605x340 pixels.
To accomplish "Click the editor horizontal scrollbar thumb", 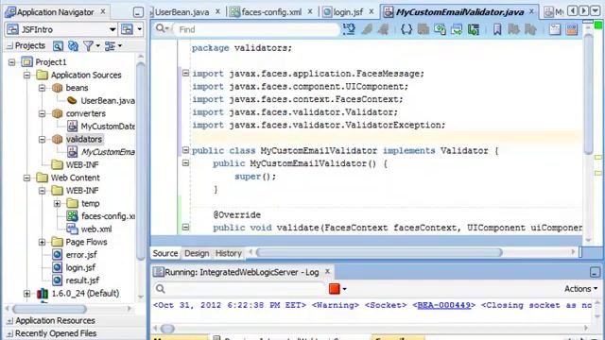I will (379, 252).
